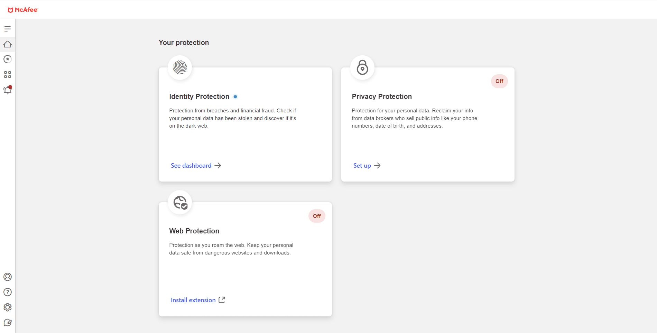The image size is (657, 333).
Task: Open See dashboard for Identity Protection
Action: (191, 165)
